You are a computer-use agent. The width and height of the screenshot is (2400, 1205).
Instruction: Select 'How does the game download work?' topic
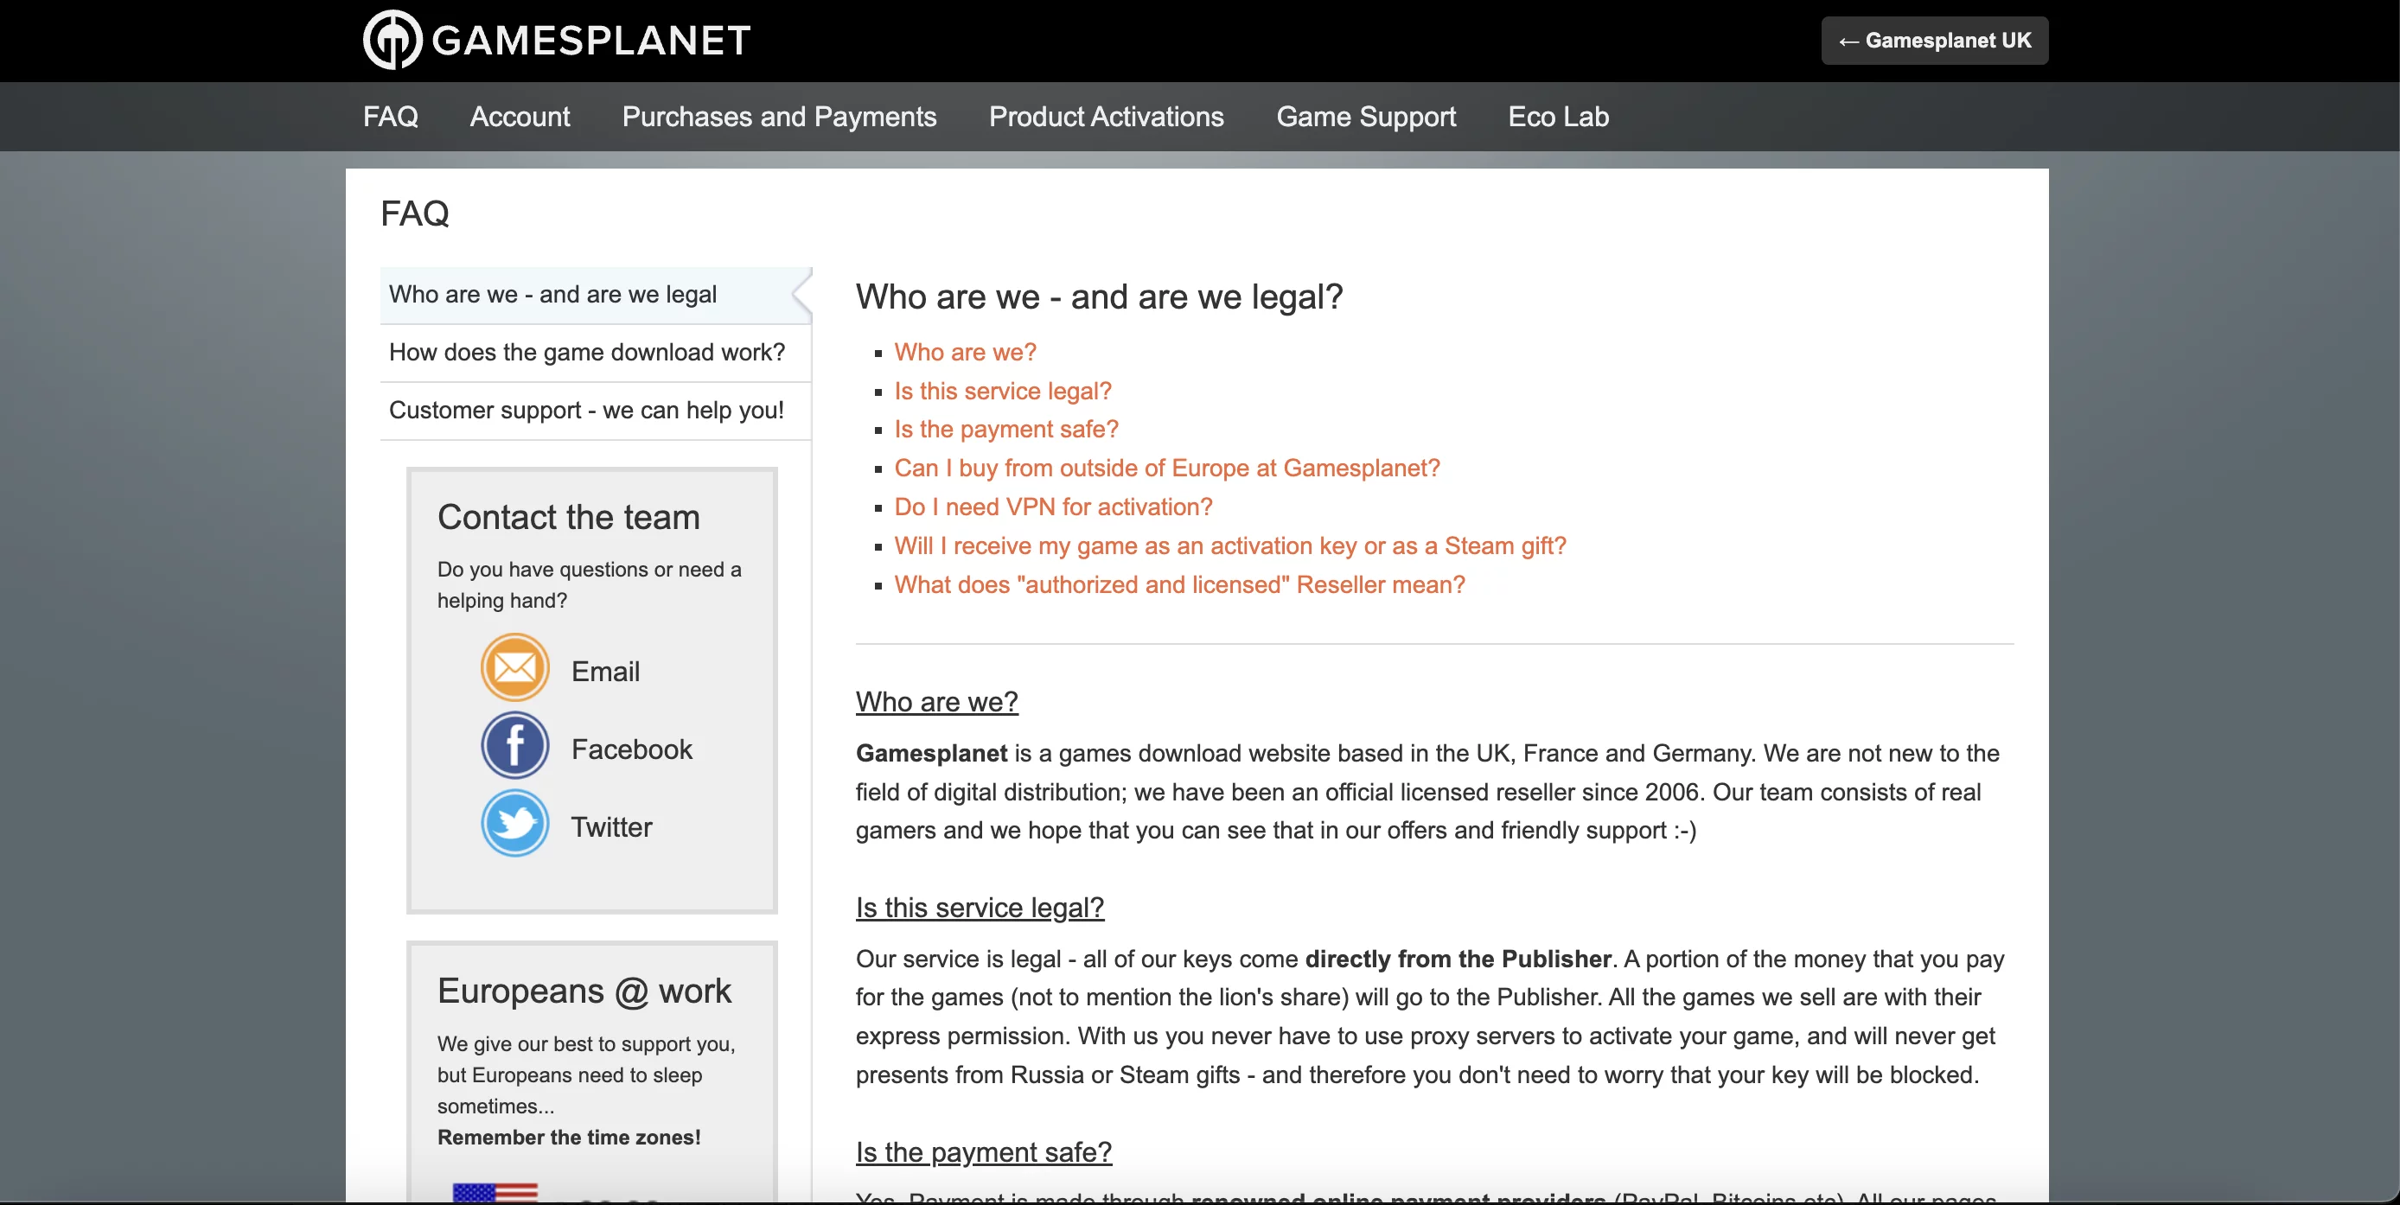(x=587, y=352)
